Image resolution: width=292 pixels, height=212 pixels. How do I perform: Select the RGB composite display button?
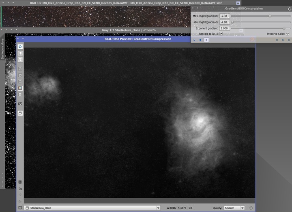click(20, 88)
